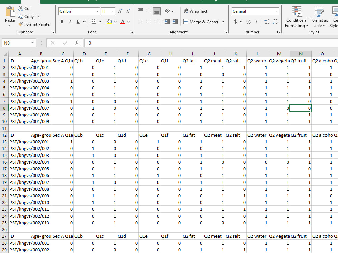
Task: Click the Insert Function fx button
Action: coord(77,43)
